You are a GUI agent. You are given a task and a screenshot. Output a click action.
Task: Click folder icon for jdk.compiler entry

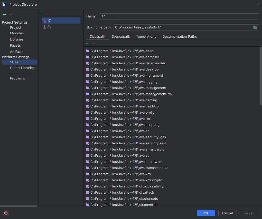[x=88, y=205]
